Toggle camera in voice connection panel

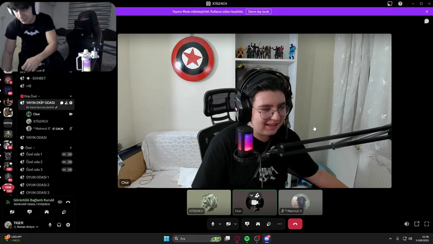(x=12, y=212)
